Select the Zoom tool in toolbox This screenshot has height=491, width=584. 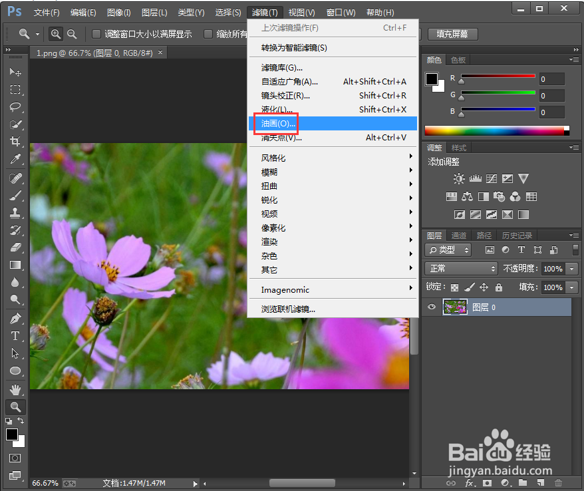tap(15, 407)
